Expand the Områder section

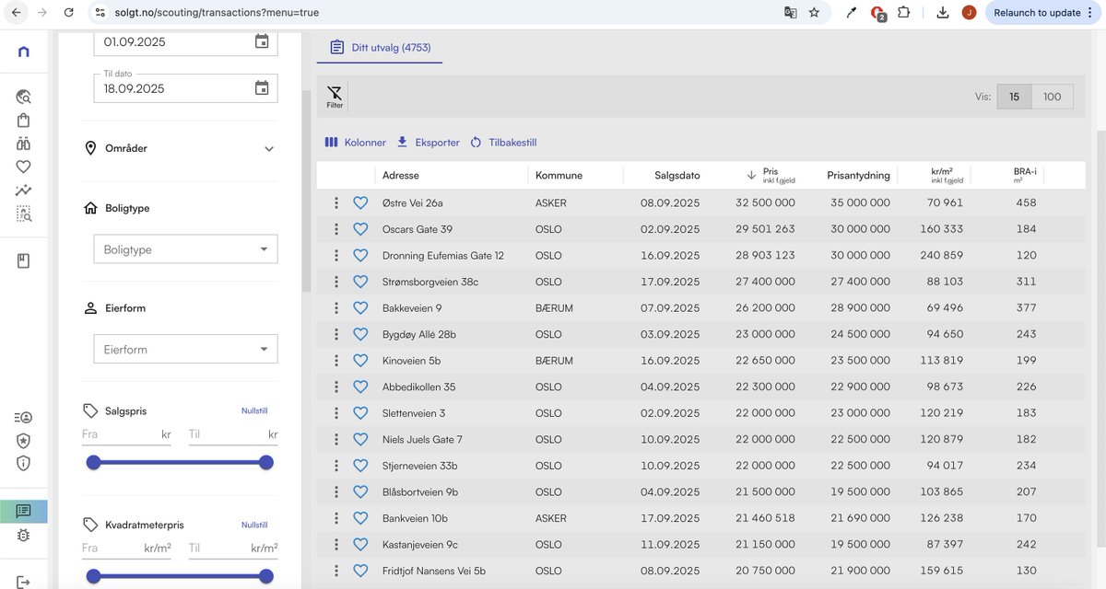tap(180, 148)
